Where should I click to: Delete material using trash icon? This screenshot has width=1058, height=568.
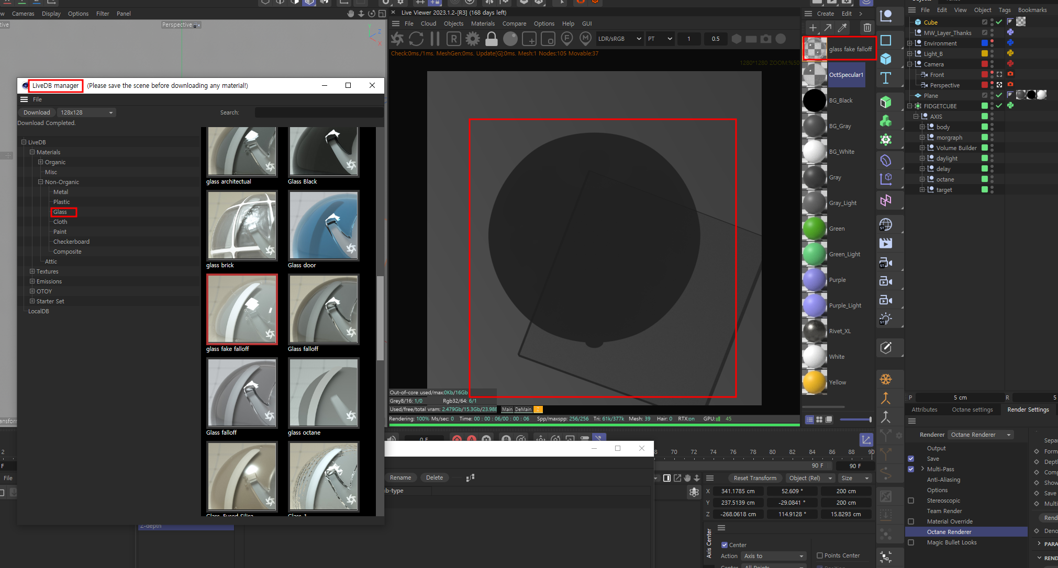click(867, 28)
